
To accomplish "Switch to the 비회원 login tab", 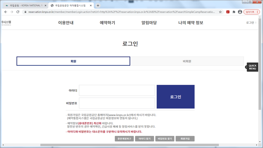I will click(x=187, y=61).
